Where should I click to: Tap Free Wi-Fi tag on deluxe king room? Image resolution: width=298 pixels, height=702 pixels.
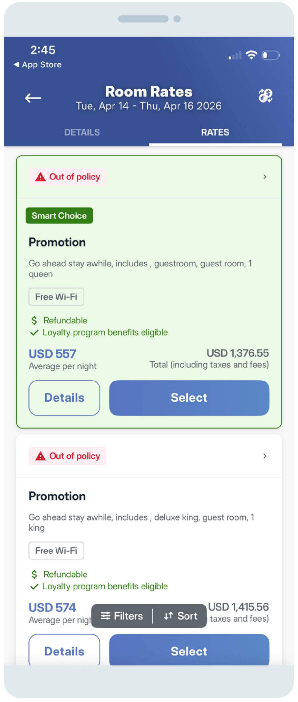point(56,550)
